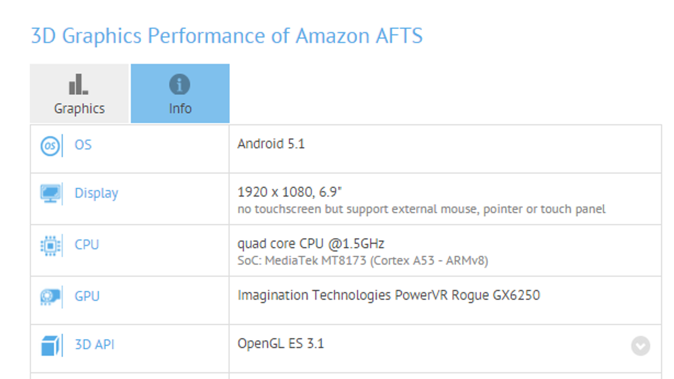Click the OS row icon
This screenshot has width=674, height=379.
coord(50,146)
